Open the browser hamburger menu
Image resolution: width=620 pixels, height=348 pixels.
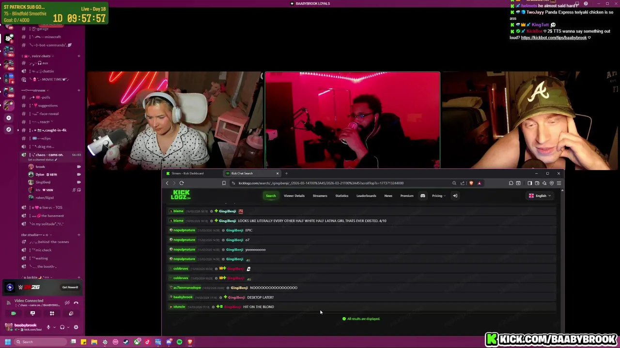(558, 183)
